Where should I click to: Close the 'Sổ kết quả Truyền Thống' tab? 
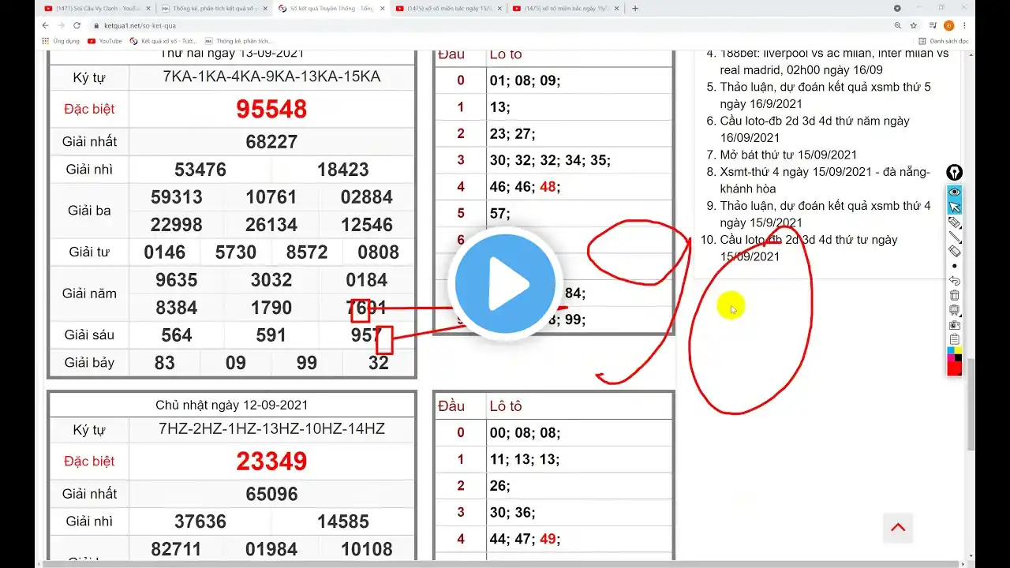point(382,9)
